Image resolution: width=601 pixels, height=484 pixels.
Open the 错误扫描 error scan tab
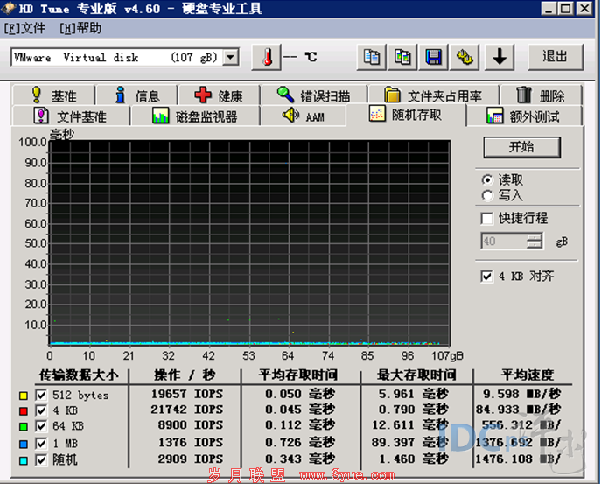click(x=313, y=95)
